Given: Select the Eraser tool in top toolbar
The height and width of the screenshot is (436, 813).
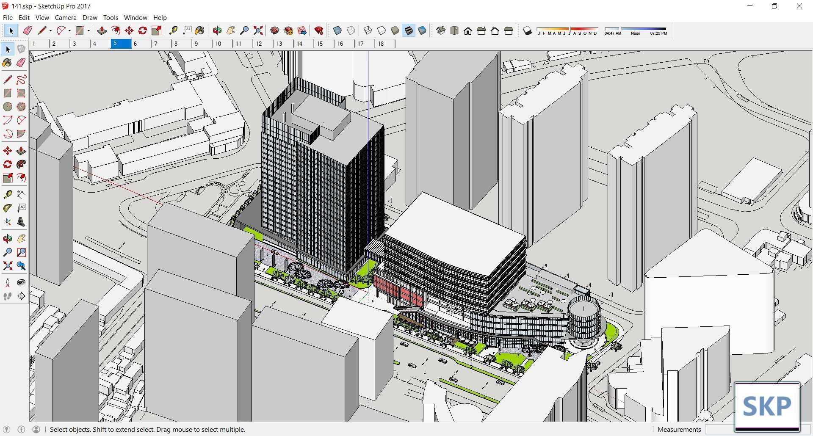Looking at the screenshot, I should coord(28,30).
